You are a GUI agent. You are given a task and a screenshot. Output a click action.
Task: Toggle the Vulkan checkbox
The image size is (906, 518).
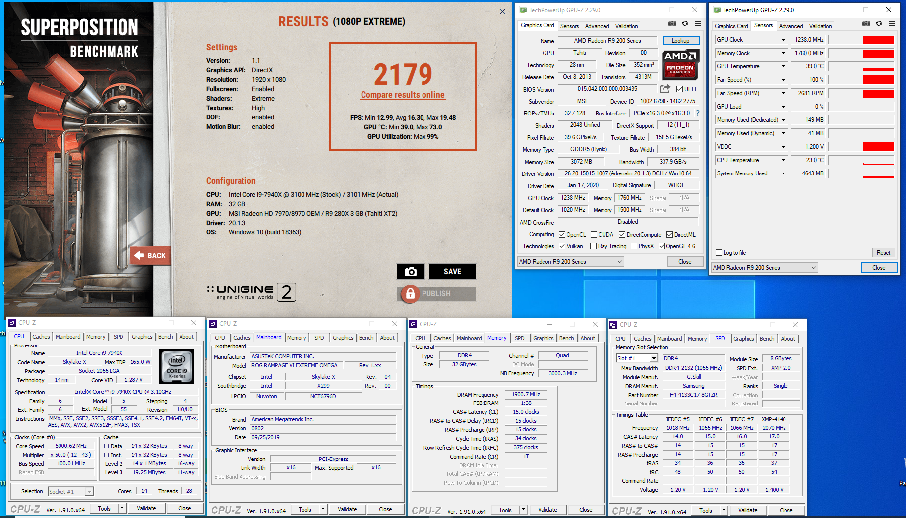562,246
